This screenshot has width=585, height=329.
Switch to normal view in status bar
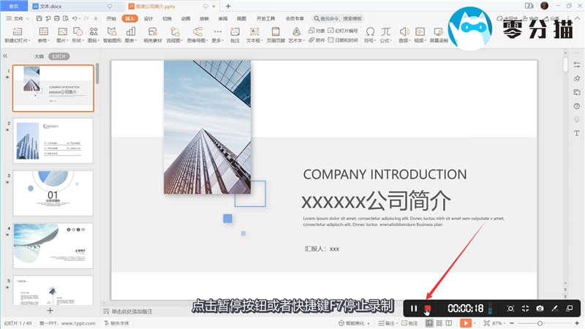(x=427, y=322)
